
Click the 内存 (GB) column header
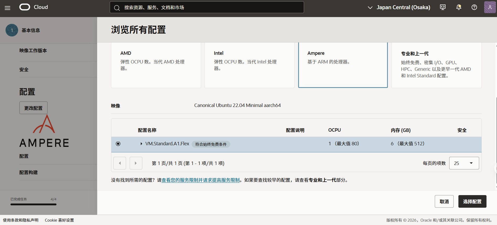[401, 130]
